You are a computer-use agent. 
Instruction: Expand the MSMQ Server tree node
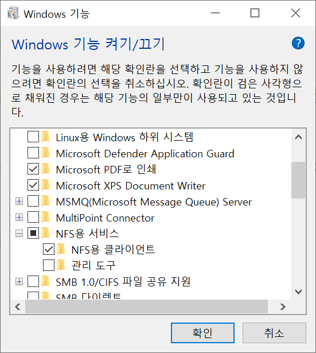click(19, 201)
